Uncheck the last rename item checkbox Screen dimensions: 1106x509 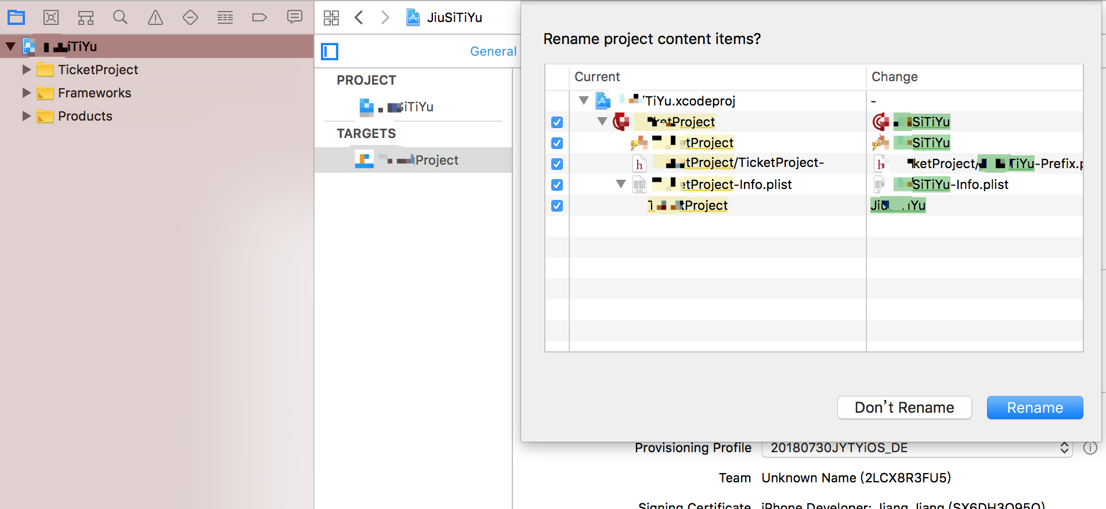pos(557,206)
